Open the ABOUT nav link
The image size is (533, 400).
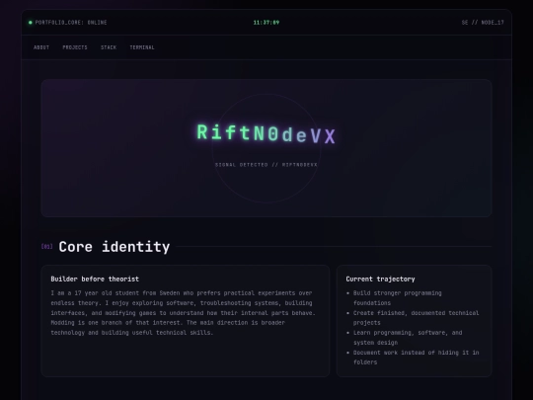pyautogui.click(x=41, y=47)
